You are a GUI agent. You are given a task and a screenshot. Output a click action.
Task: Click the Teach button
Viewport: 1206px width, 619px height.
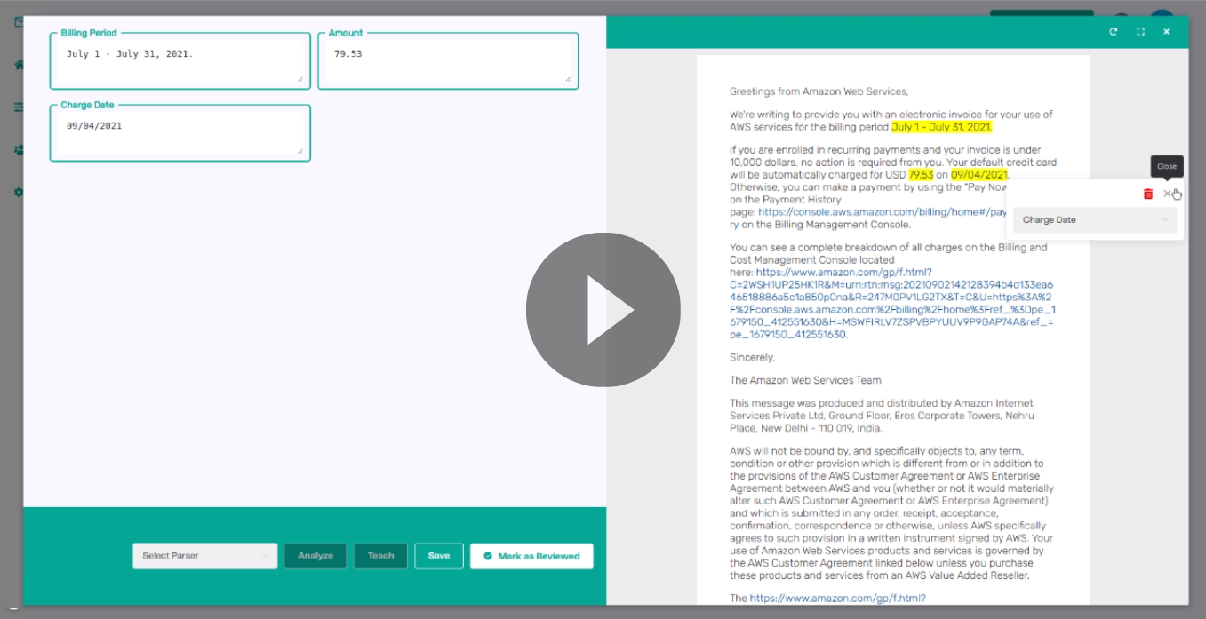point(380,556)
